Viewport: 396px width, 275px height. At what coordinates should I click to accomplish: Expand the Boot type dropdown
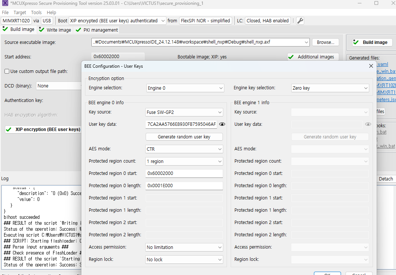[117, 21]
